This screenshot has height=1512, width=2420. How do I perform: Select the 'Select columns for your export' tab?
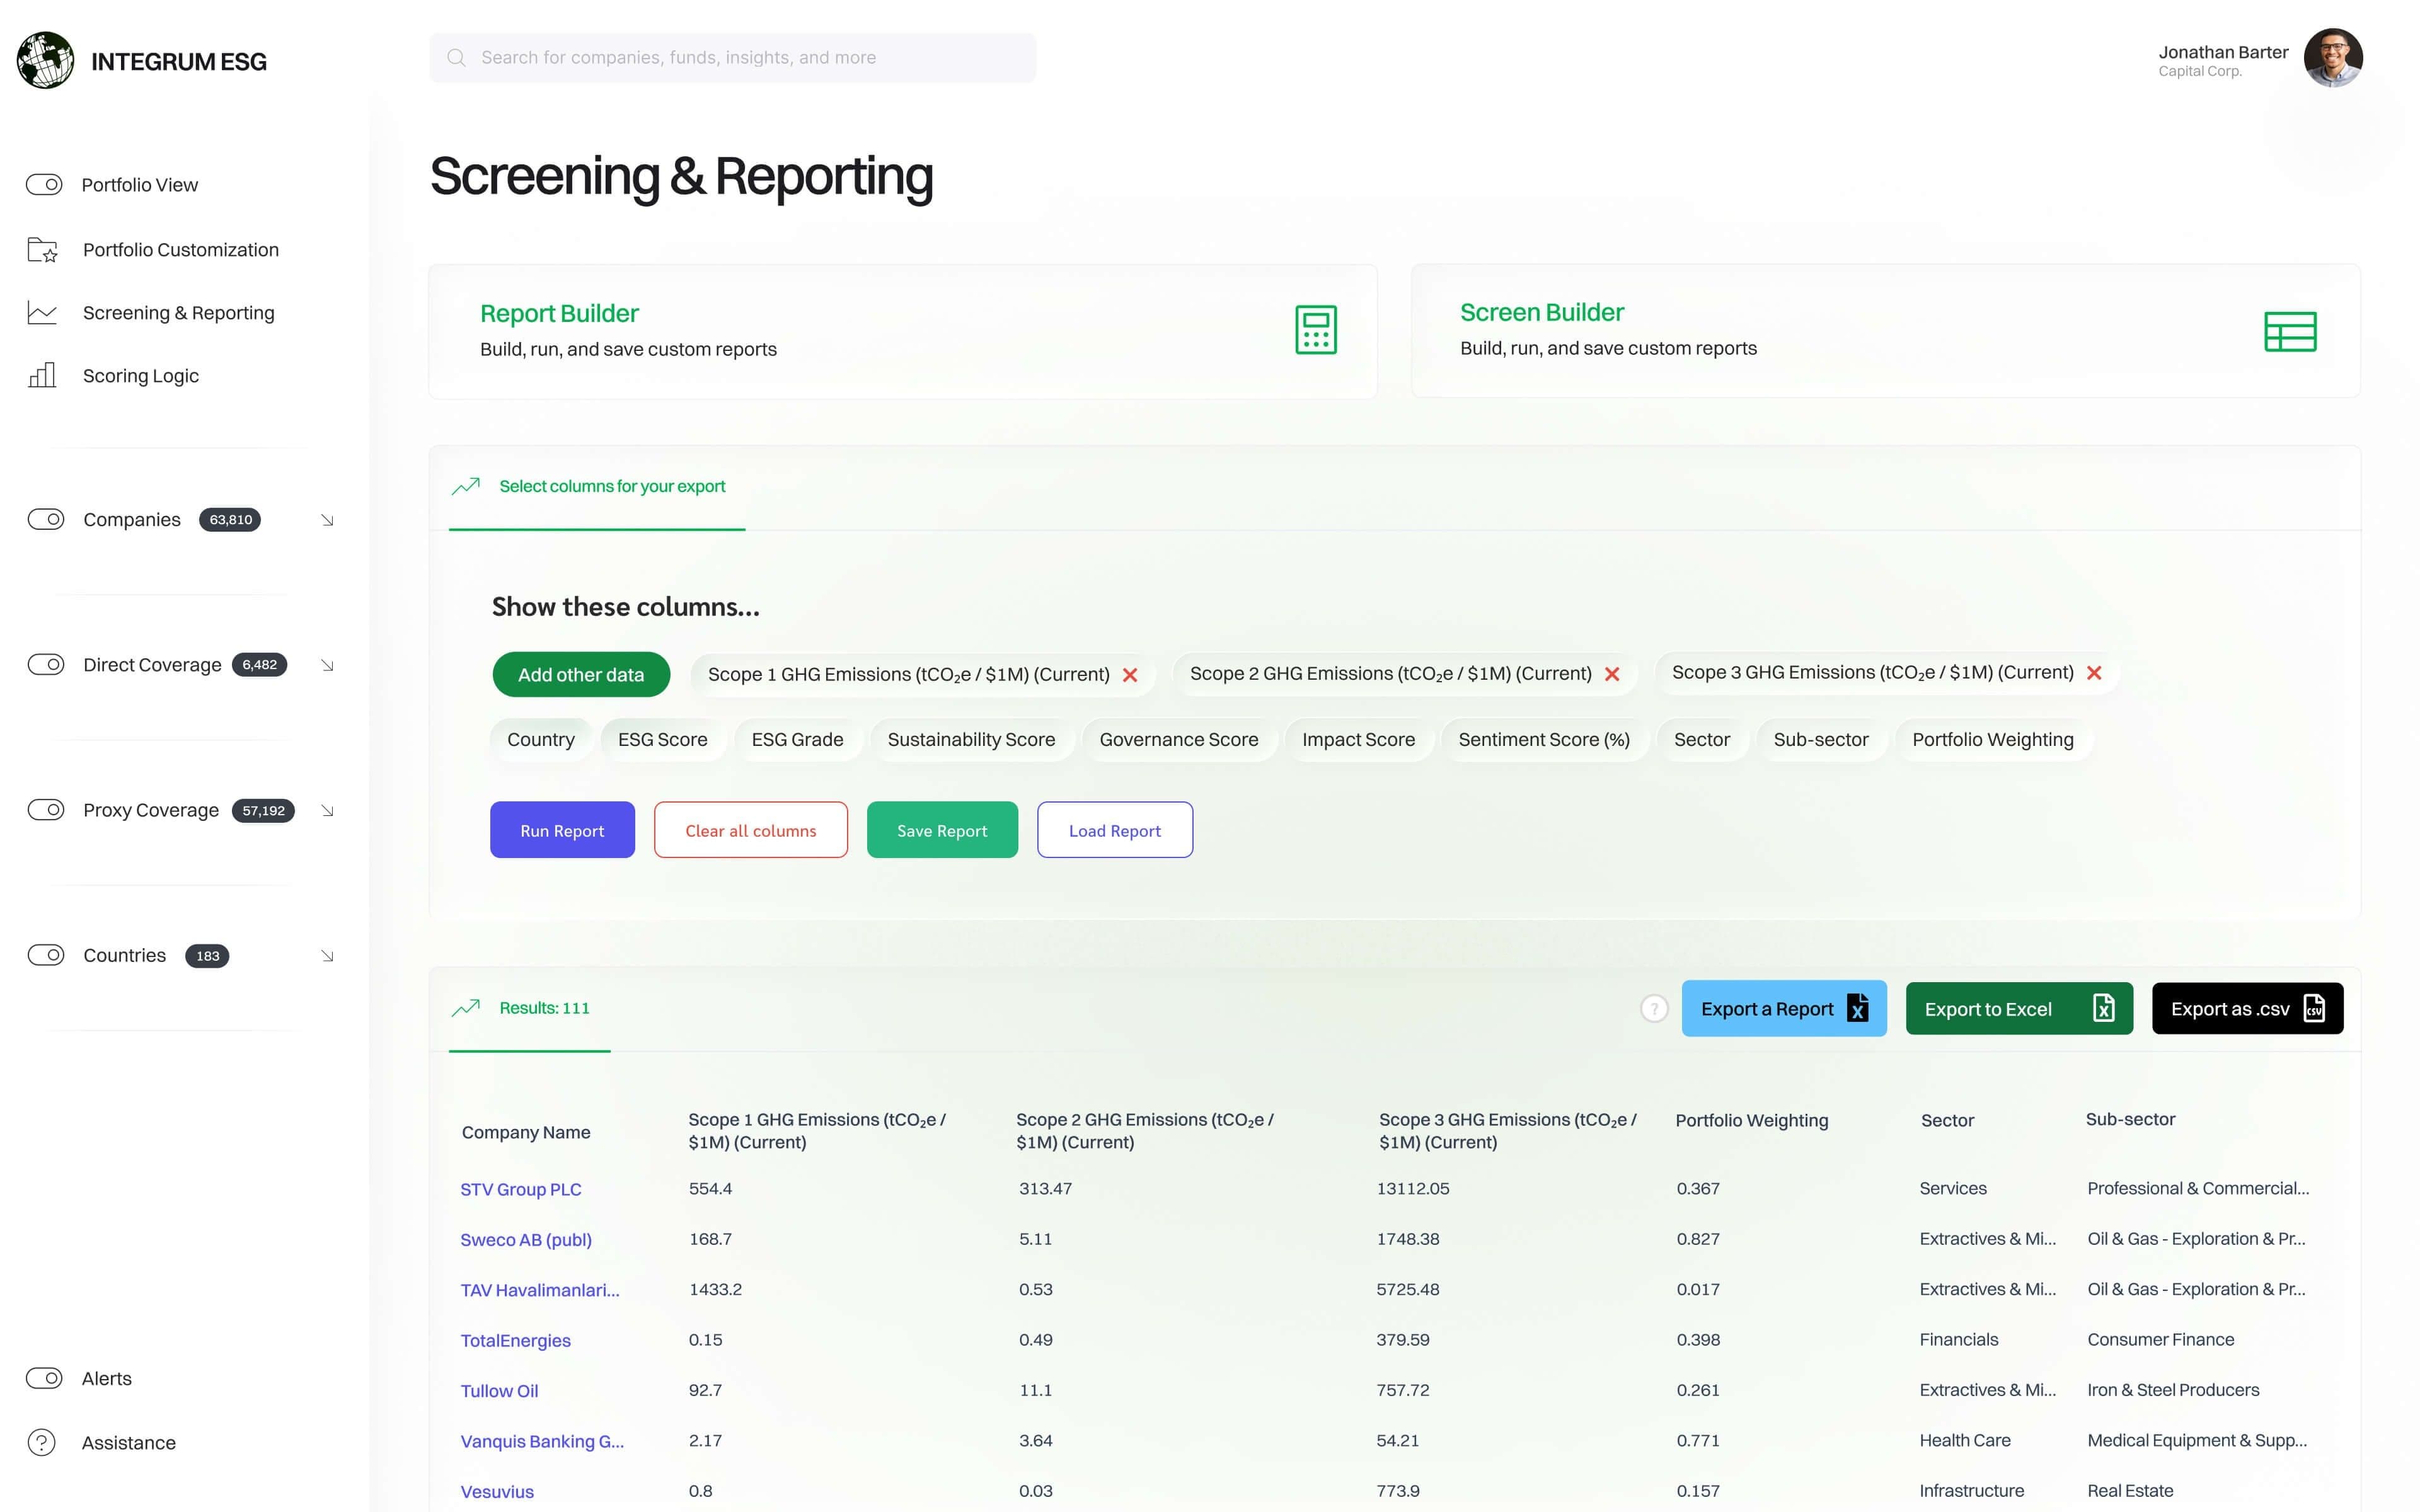click(x=611, y=486)
